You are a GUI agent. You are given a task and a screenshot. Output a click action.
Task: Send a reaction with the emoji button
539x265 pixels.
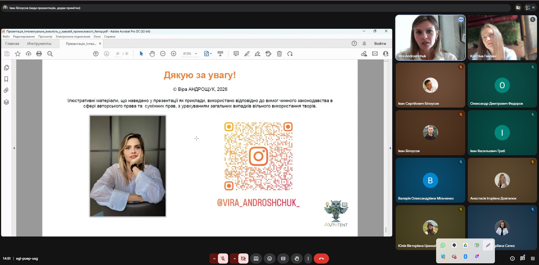[270, 259]
